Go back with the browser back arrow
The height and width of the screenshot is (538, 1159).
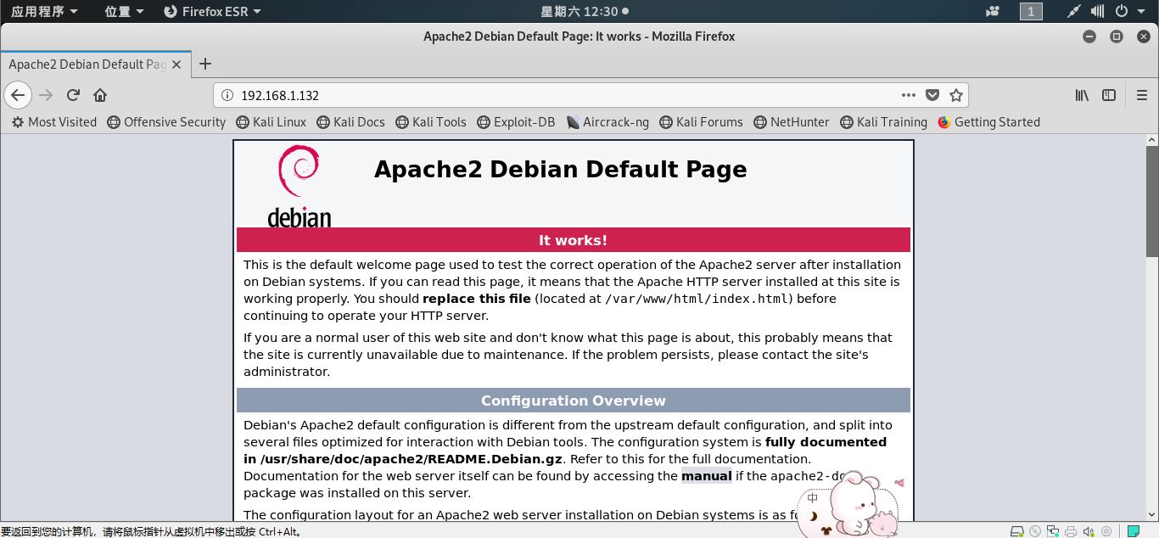pyautogui.click(x=18, y=95)
